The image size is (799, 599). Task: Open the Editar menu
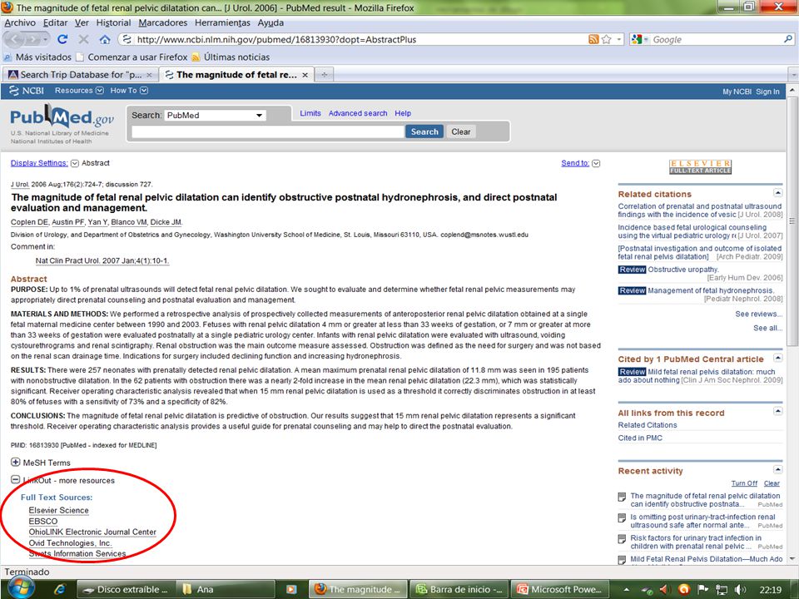[x=55, y=23]
